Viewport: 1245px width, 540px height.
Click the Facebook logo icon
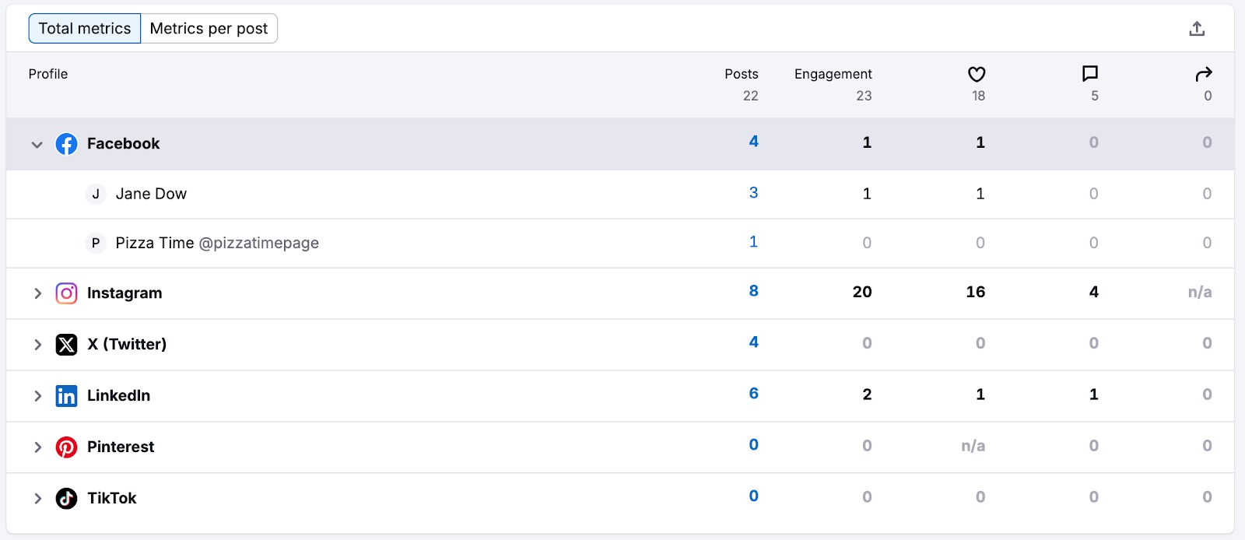coord(66,144)
